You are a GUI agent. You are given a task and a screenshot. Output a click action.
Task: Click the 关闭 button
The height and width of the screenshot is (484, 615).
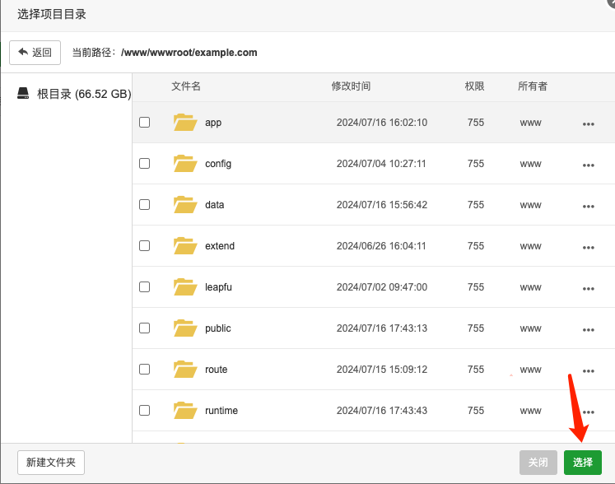538,463
